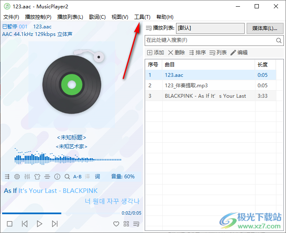Click the 曲目 column header
Viewport: 286px width, 233px height.
209,65
